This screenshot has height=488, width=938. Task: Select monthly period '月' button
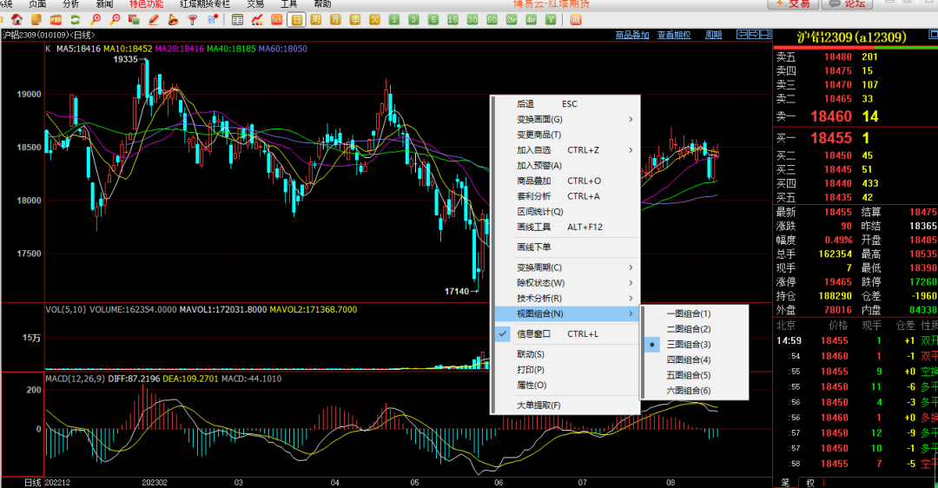tap(335, 20)
